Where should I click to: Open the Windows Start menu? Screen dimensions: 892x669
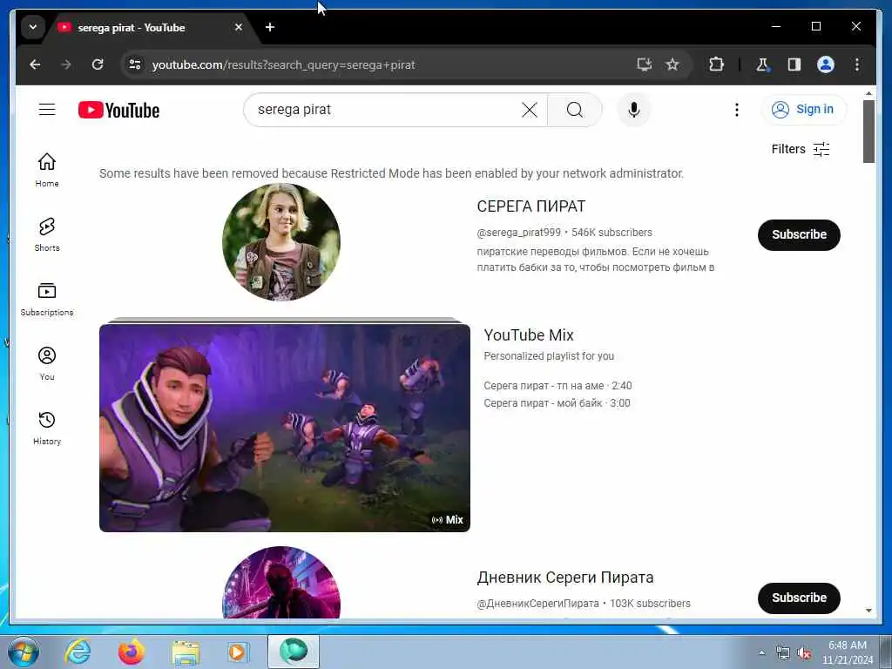pyautogui.click(x=24, y=652)
